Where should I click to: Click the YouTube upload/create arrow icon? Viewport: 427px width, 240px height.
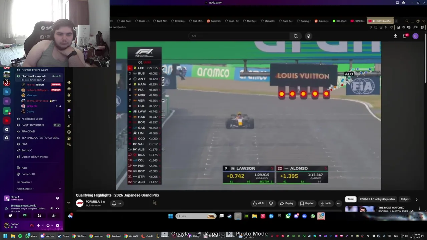[x=395, y=36]
